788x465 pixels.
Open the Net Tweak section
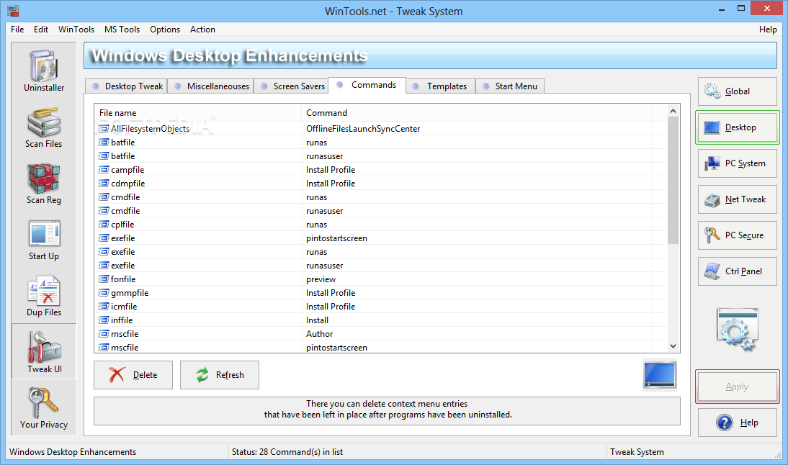(x=738, y=199)
